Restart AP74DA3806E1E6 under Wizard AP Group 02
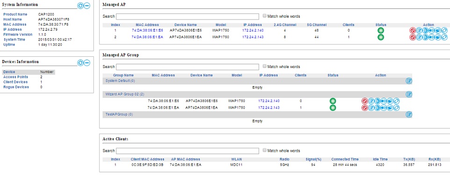Viewport: 450px width, 176px height. click(x=396, y=101)
